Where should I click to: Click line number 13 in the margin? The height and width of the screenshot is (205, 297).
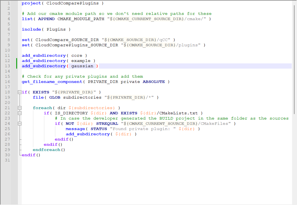[7, 66]
